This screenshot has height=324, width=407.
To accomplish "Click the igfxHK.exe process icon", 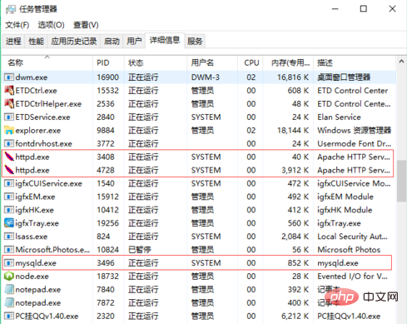I will [x=9, y=210].
